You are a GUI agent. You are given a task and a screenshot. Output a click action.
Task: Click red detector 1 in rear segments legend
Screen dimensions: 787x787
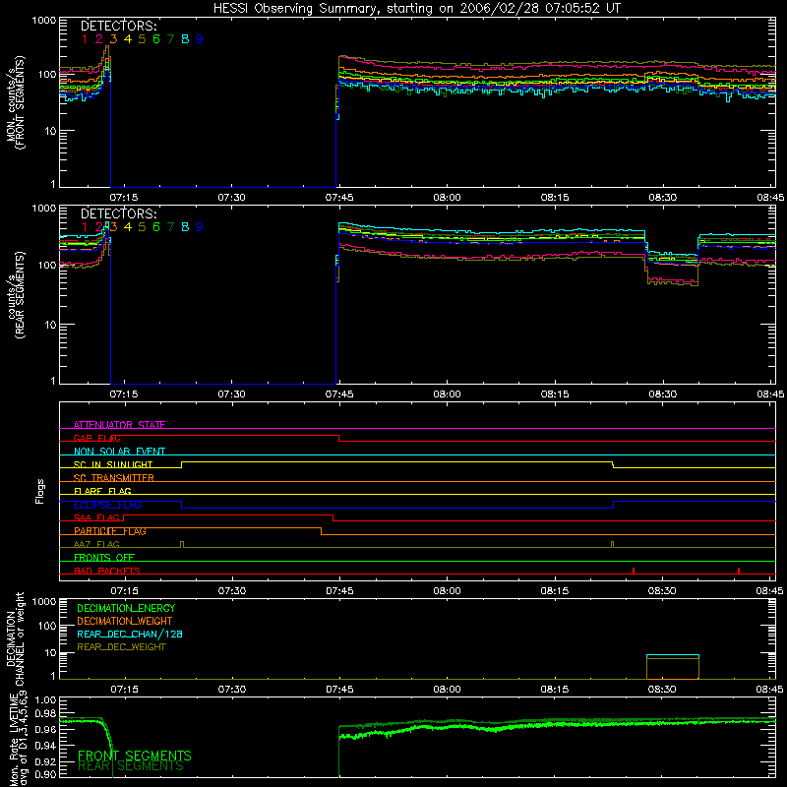pyautogui.click(x=85, y=227)
